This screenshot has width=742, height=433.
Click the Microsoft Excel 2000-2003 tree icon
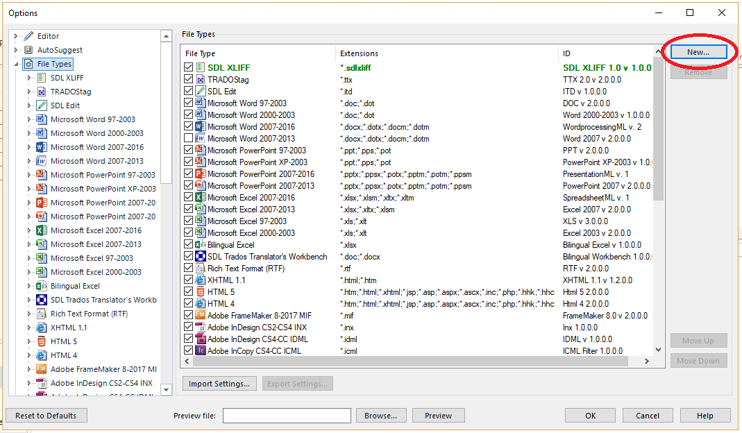[42, 272]
